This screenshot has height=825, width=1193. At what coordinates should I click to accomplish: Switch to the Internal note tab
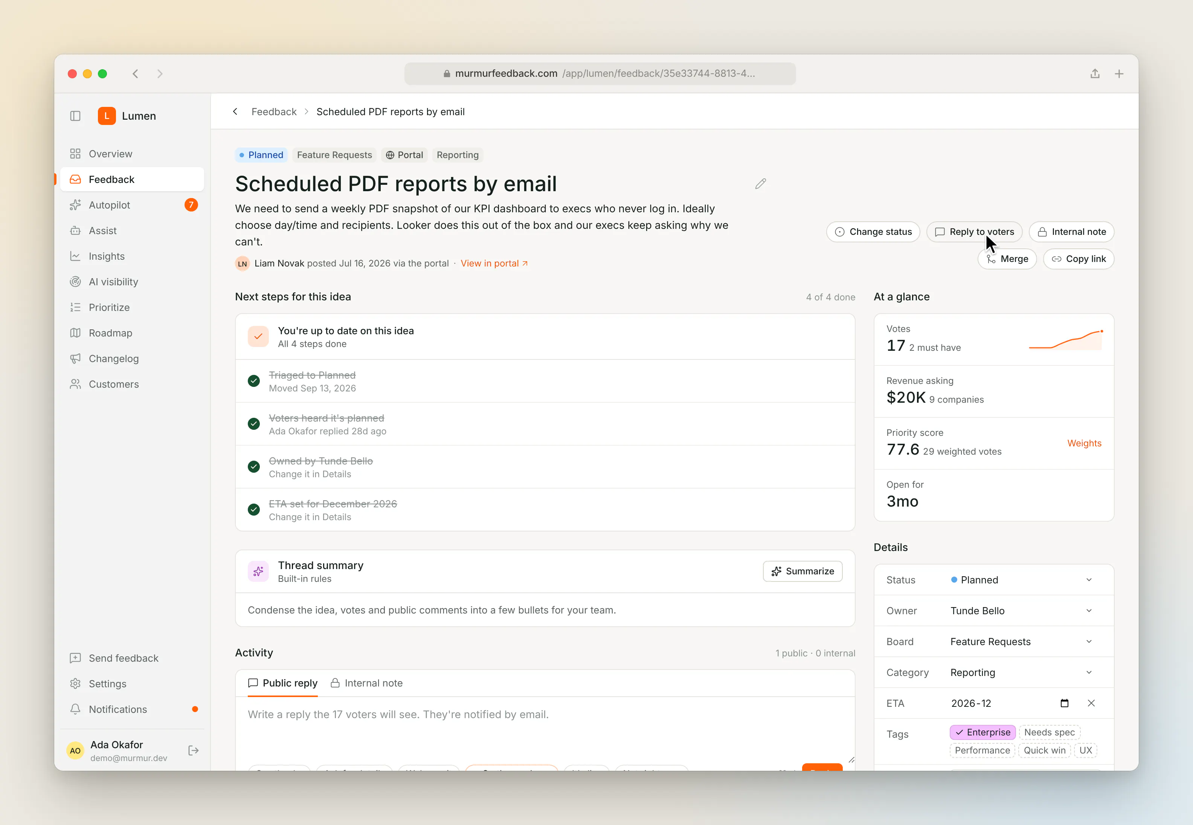coord(367,683)
